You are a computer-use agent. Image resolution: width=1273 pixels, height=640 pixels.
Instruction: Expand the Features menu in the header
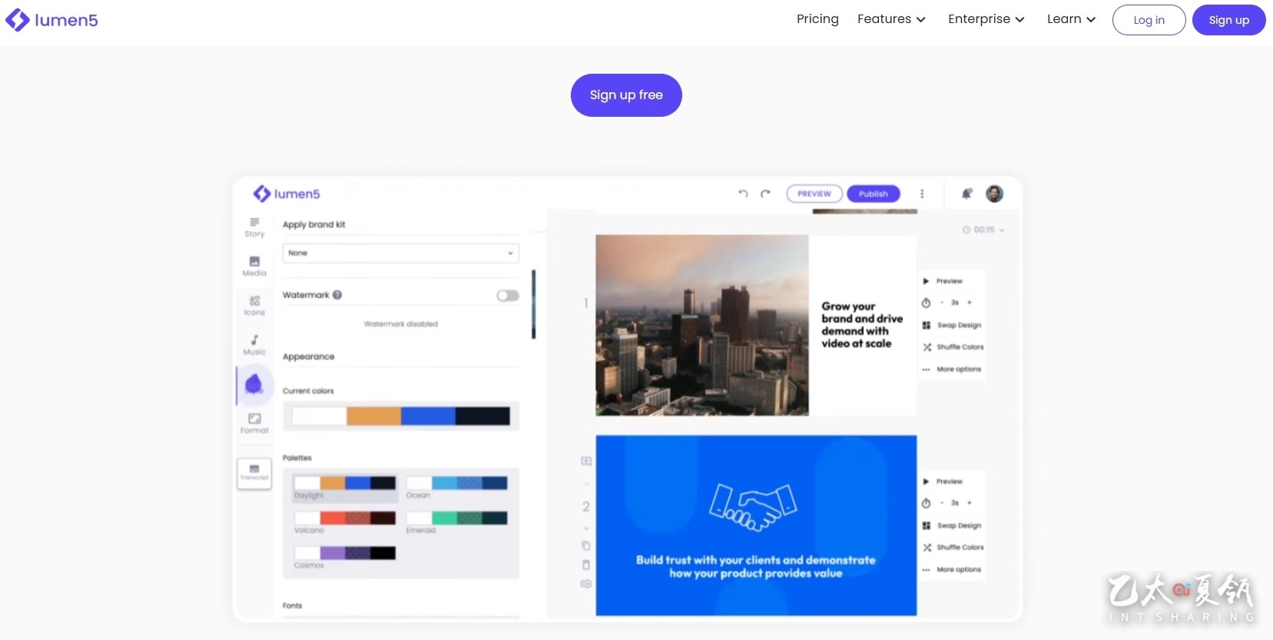tap(891, 19)
